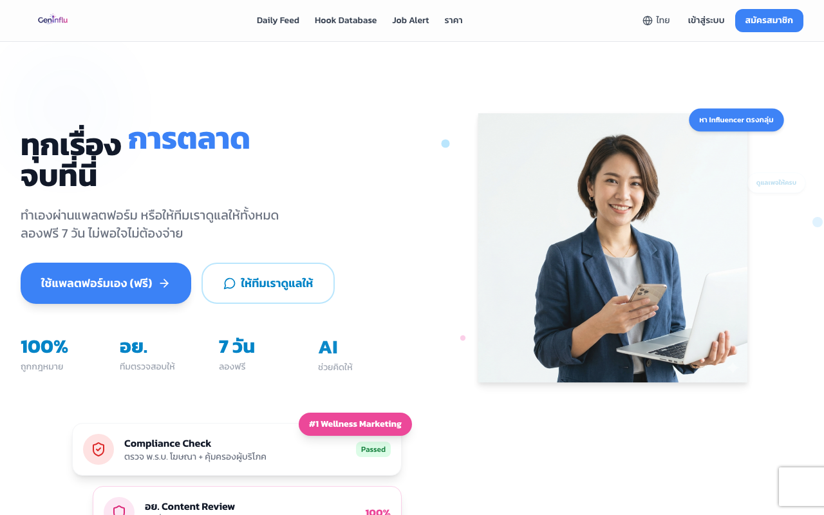Click the GenInflu logo
The image size is (824, 515).
[x=53, y=20]
